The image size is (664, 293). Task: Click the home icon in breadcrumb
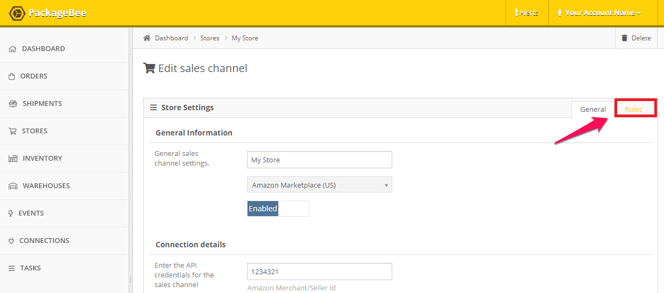tap(146, 38)
